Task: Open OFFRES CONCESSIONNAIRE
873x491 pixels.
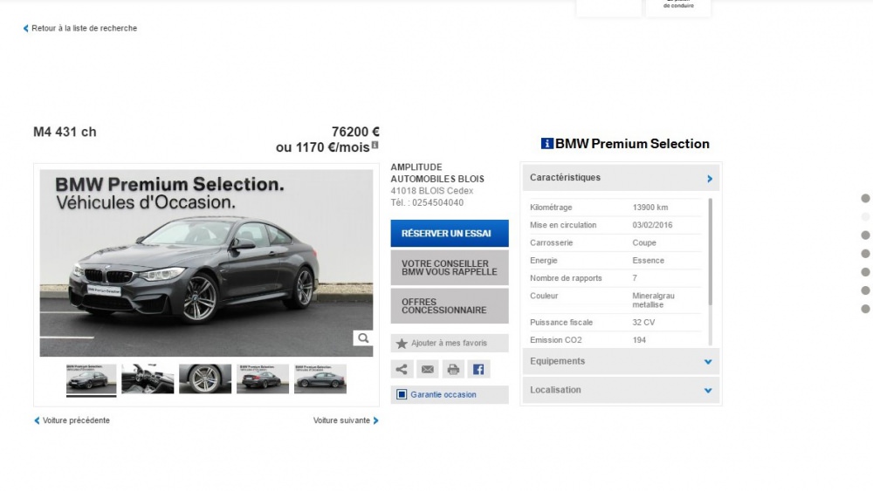Action: coord(450,306)
